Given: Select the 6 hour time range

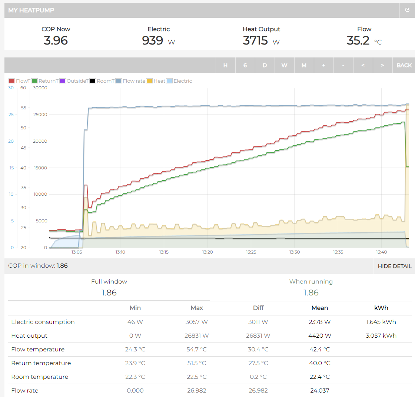Looking at the screenshot, I should (x=245, y=65).
